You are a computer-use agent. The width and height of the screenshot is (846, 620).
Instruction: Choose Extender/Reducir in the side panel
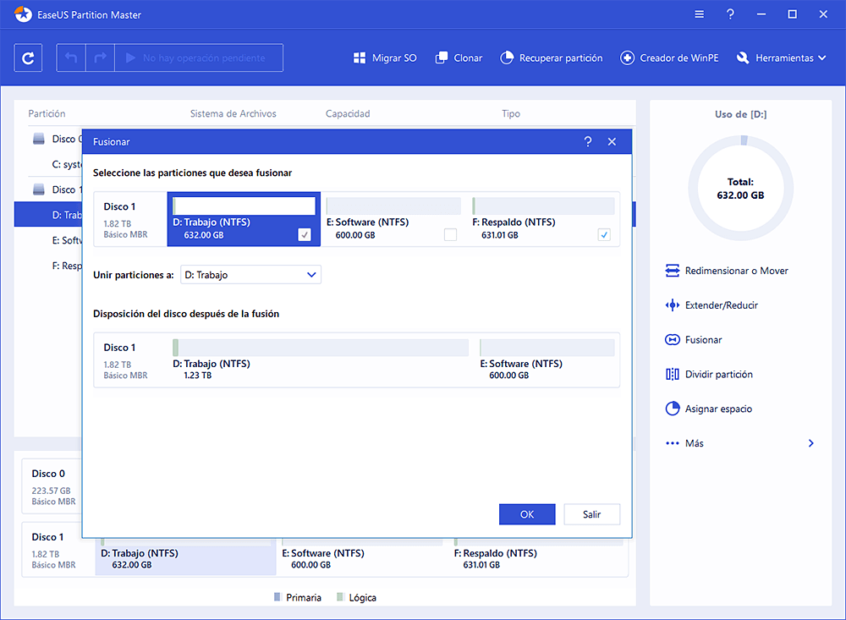[721, 305]
